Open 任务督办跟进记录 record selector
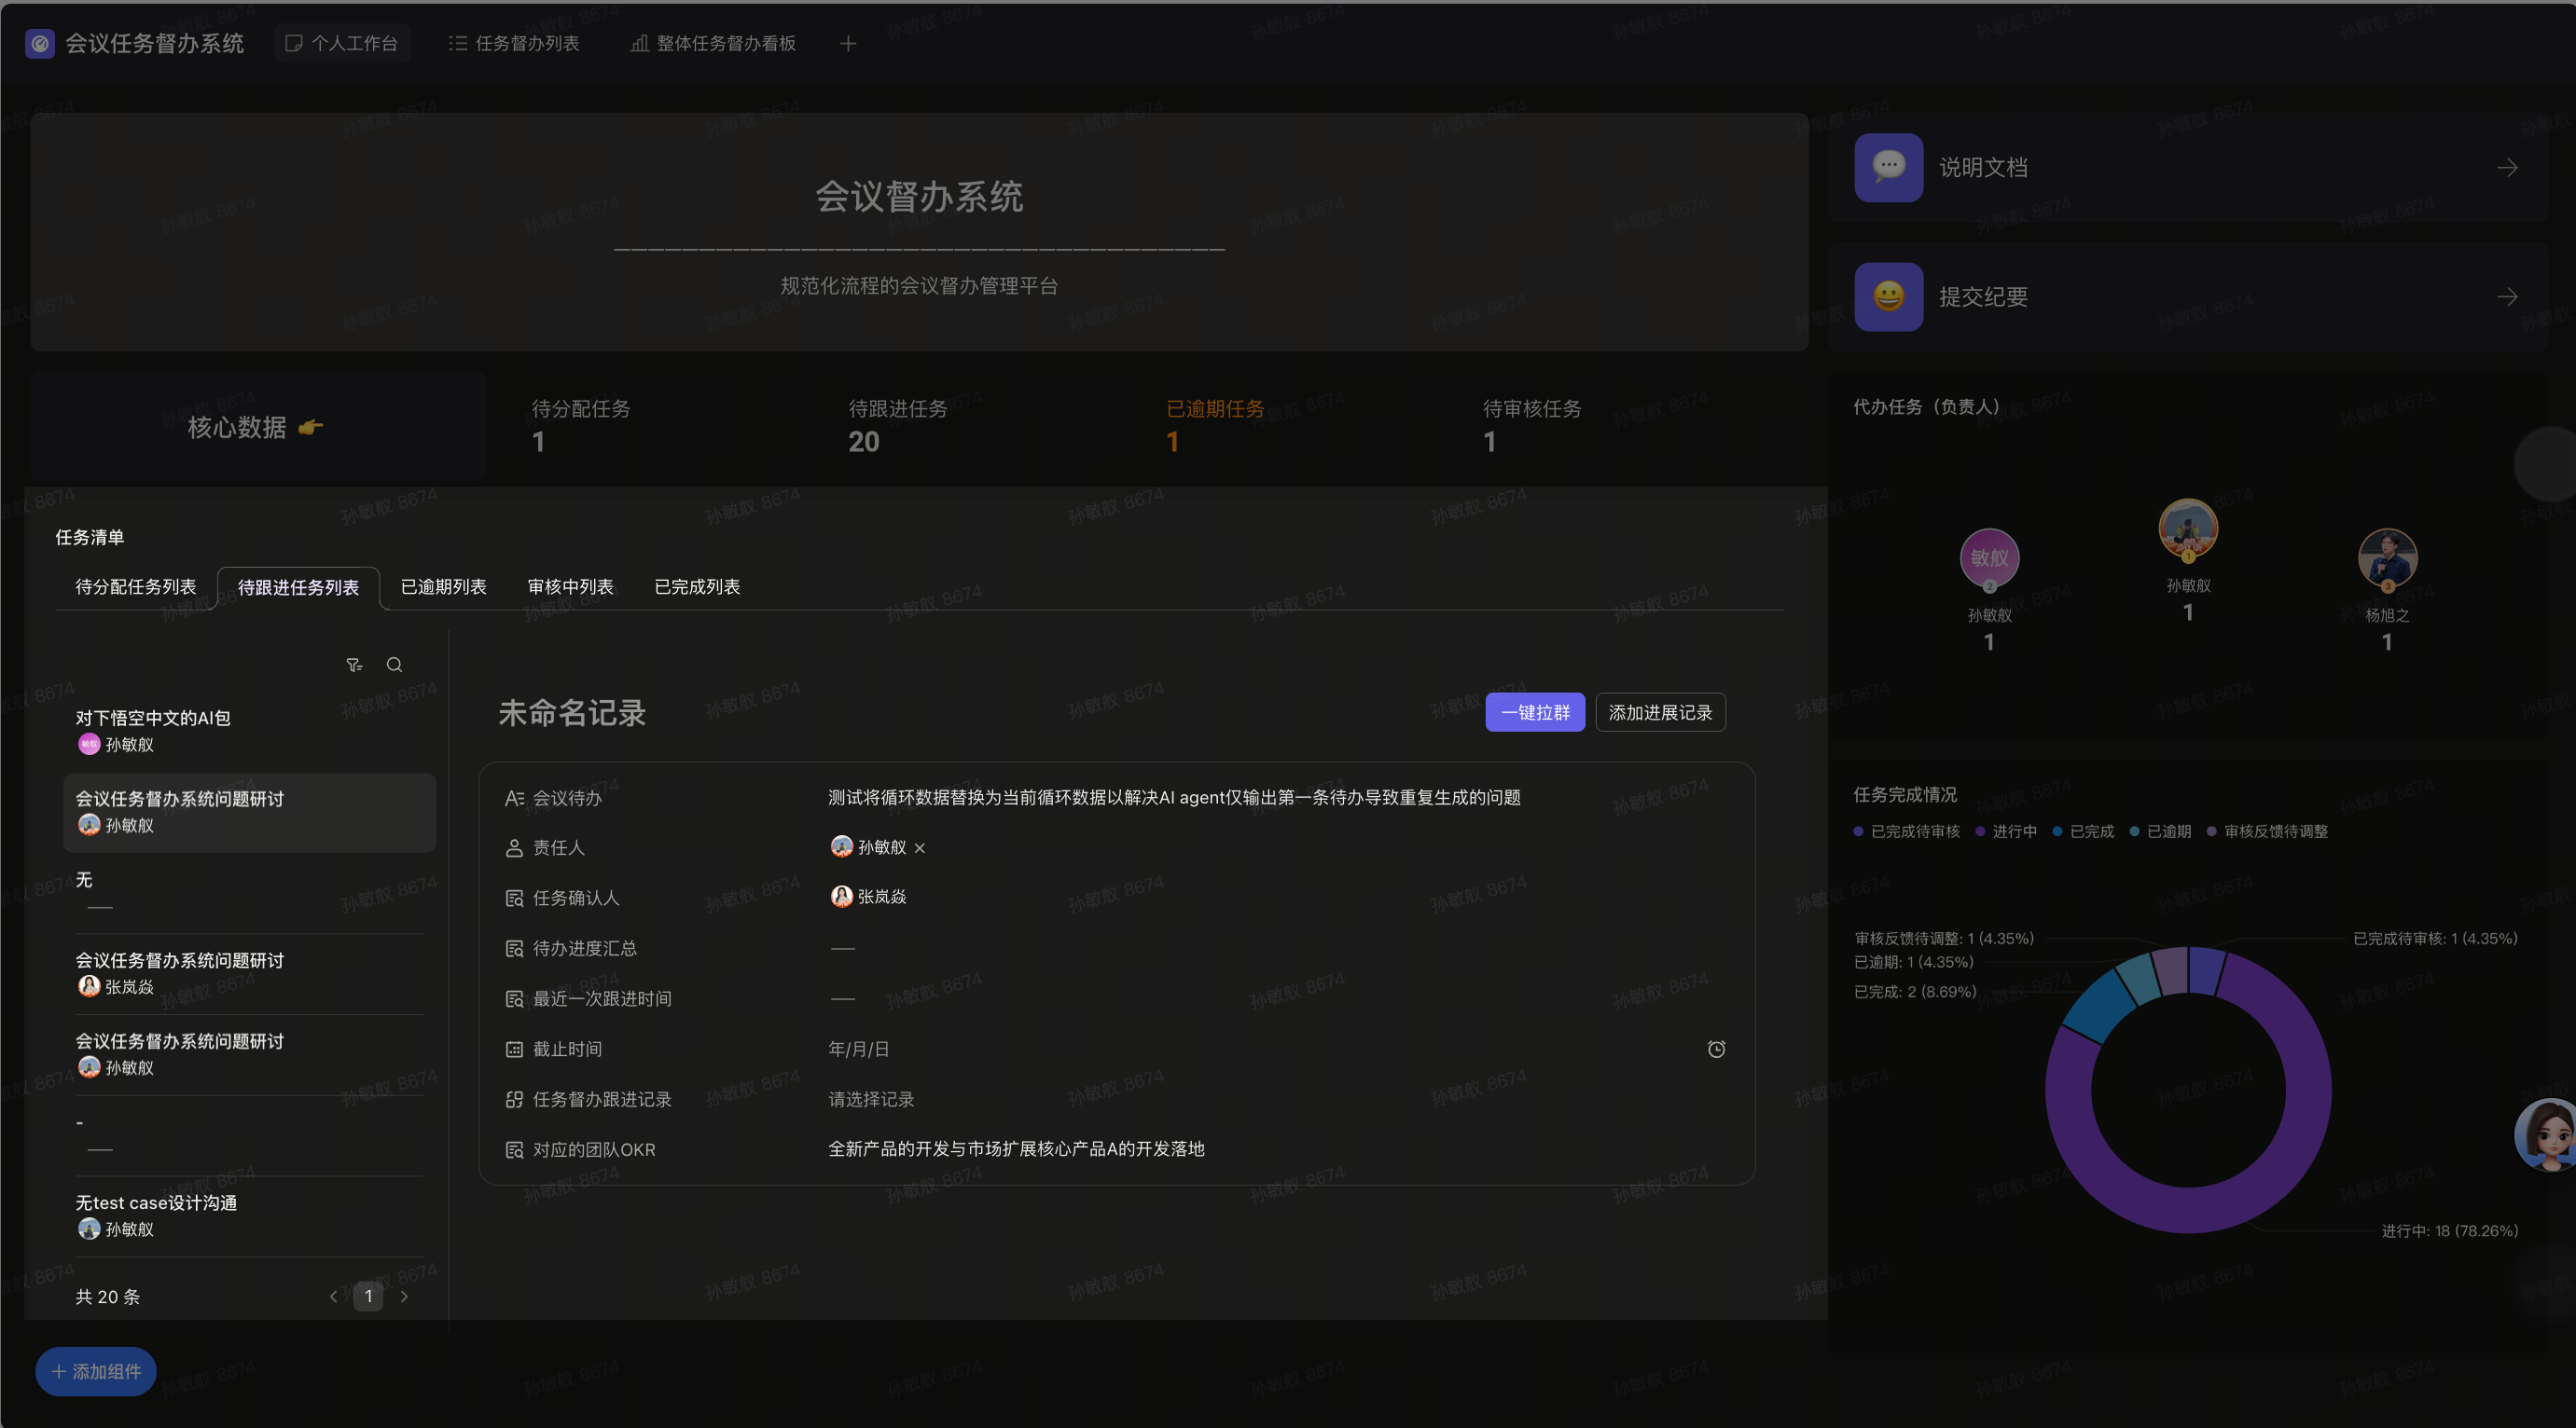Viewport: 2576px width, 1428px height. [871, 1099]
